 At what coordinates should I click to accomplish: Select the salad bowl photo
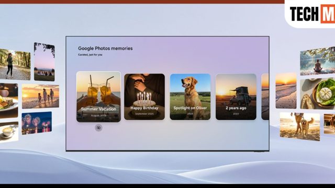318,94
